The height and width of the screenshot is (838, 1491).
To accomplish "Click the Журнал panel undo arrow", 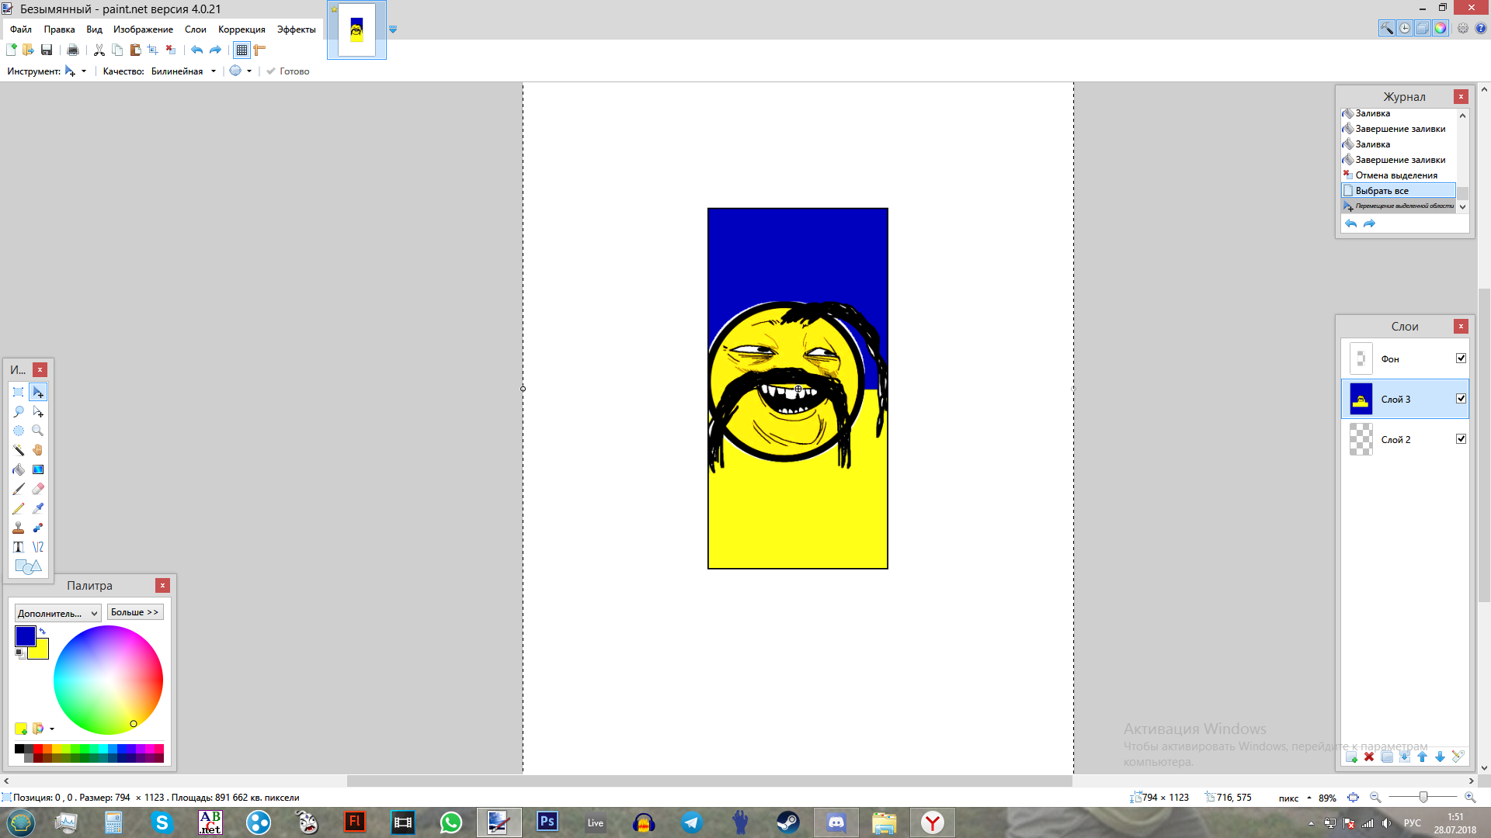I will [x=1351, y=223].
